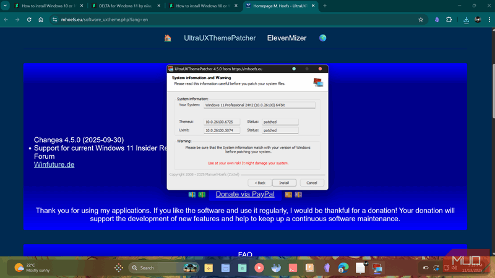The image size is (495, 278).
Task: Open Chrome's three-dot menu
Action: [489, 20]
